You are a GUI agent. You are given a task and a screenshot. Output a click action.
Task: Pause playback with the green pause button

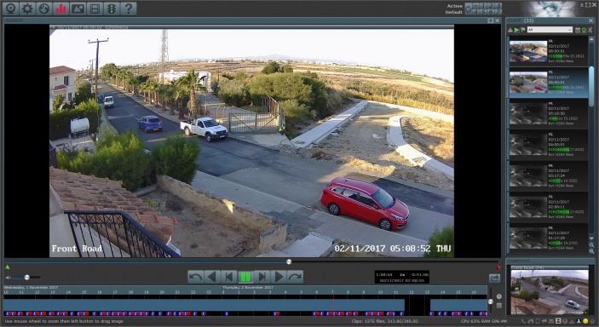[245, 277]
